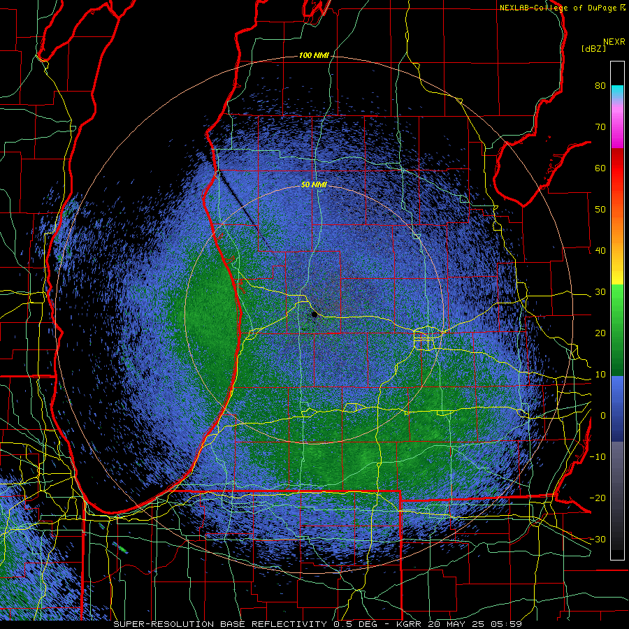This screenshot has width=629, height=629.
Task: Click the 60 value on dBZ scale
Action: pyautogui.click(x=600, y=168)
